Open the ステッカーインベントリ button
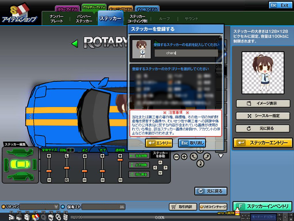294x221 pixels. coord(262,206)
